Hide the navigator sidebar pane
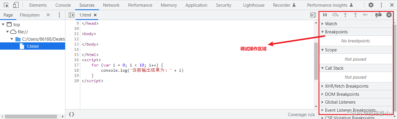 [x=71, y=15]
